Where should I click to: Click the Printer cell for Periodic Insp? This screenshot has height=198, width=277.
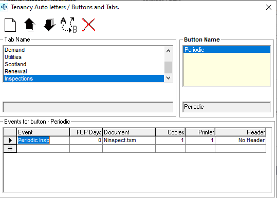point(200,141)
